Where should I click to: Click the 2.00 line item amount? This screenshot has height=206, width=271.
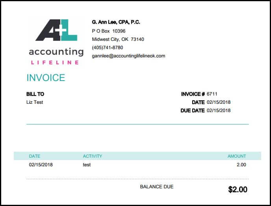(241, 165)
